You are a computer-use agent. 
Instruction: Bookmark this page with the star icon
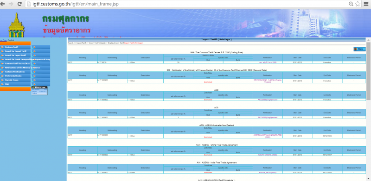tap(358, 4)
